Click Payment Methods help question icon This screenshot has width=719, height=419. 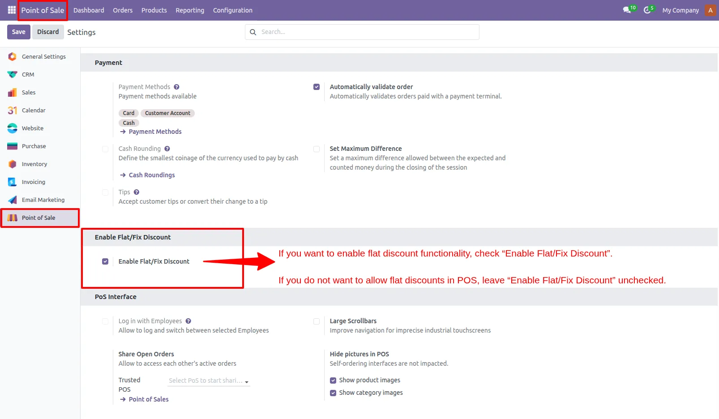176,87
